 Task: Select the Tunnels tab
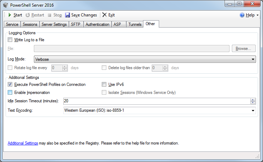pyautogui.click(x=135, y=24)
